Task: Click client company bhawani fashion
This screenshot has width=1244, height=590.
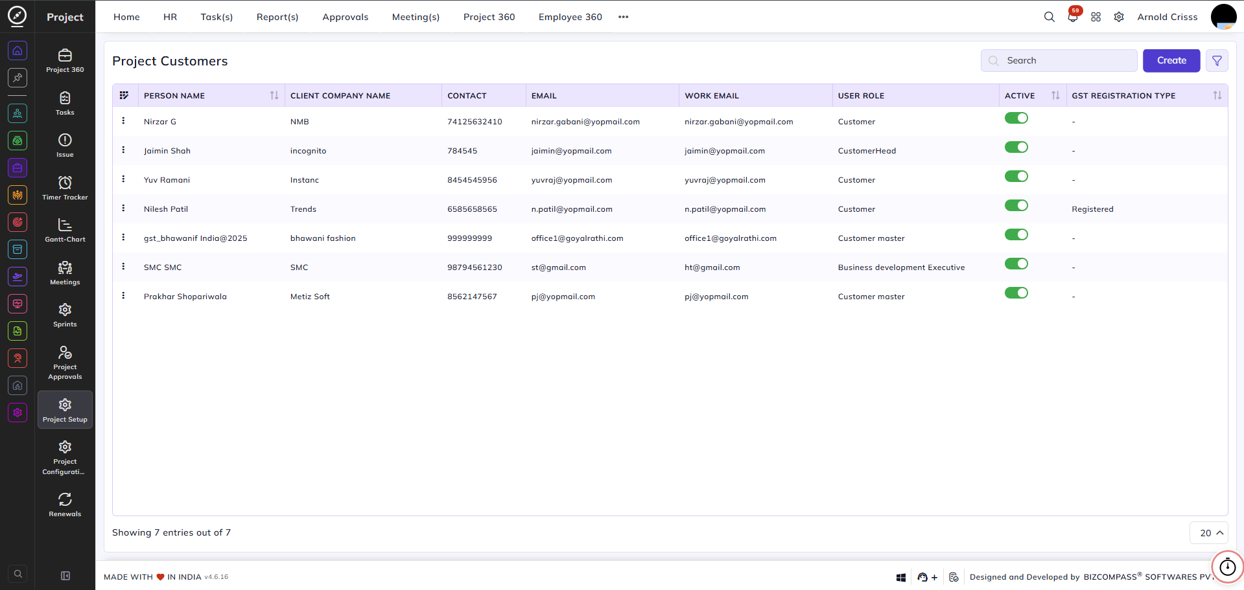Action: [x=323, y=238]
